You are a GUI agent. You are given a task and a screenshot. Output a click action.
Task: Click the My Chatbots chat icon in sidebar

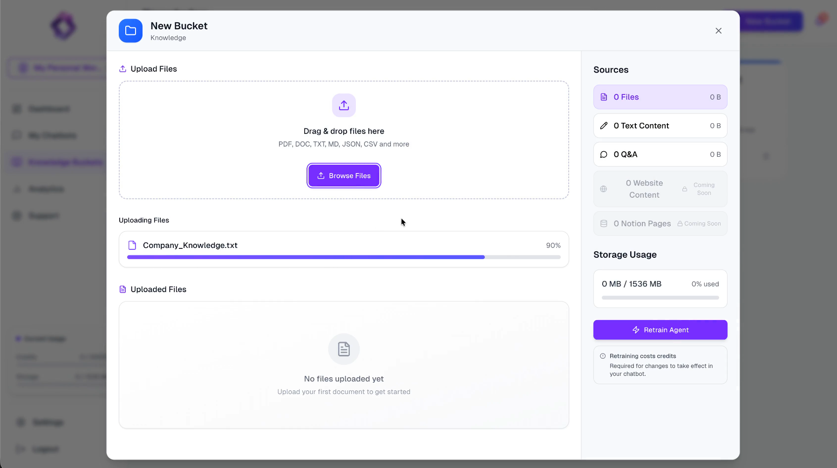tap(17, 135)
